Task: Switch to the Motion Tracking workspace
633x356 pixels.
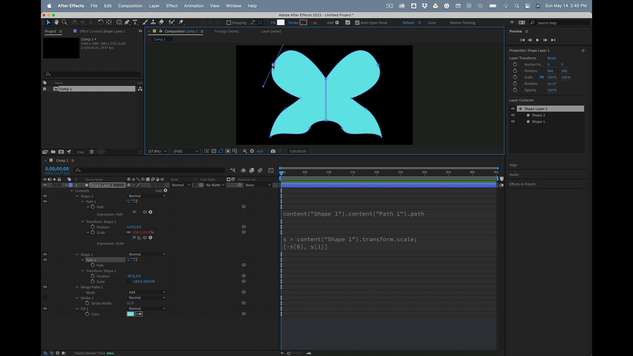Action: tap(463, 23)
